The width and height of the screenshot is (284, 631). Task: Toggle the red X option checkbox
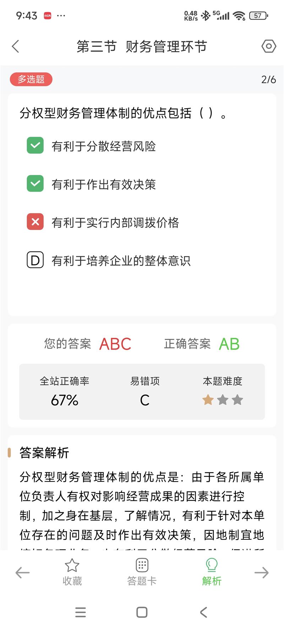point(35,222)
